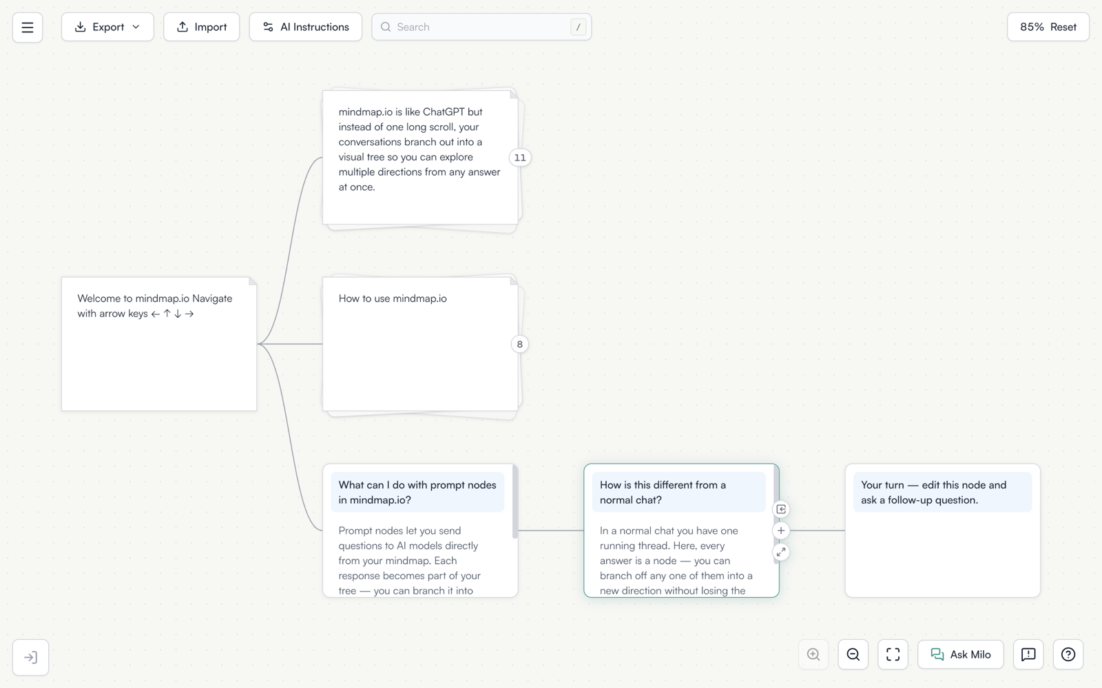Click the zoom in magnifier icon
This screenshot has width=1102, height=688.
813,654
